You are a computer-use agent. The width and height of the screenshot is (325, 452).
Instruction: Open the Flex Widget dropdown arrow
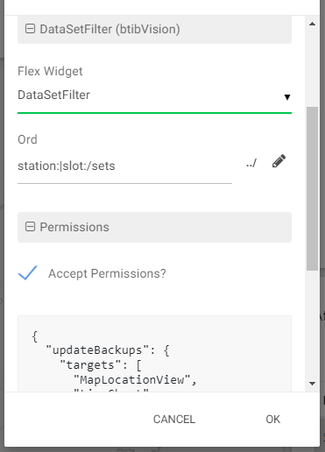pyautogui.click(x=287, y=97)
